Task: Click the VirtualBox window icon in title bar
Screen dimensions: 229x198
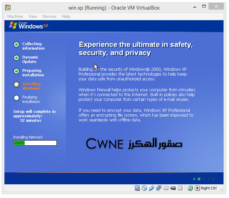Action: click(8, 8)
